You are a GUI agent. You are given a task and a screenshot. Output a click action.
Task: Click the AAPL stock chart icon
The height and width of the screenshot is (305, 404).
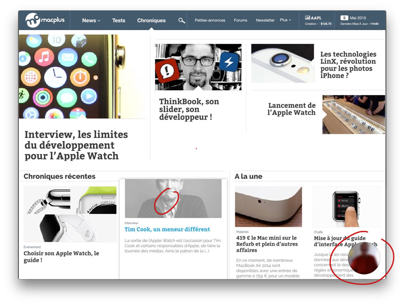(307, 18)
